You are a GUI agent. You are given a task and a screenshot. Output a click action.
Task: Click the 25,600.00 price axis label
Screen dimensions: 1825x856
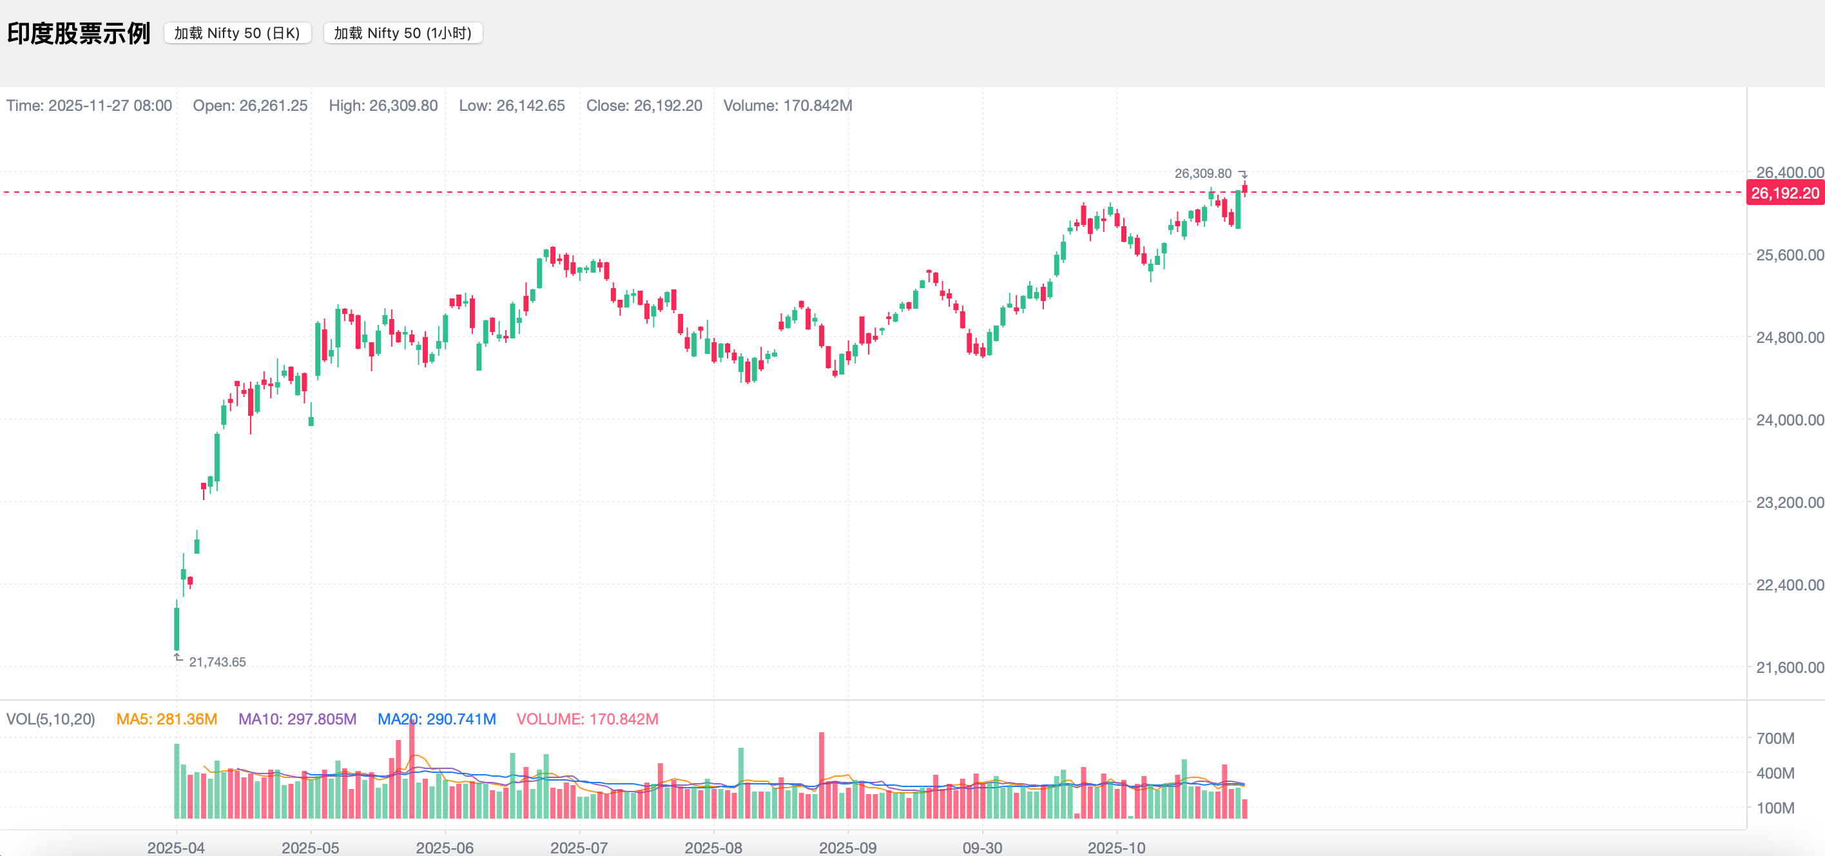point(1789,255)
